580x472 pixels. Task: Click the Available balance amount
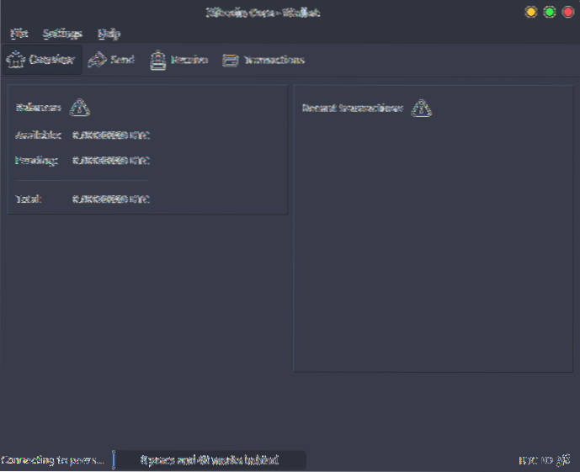pos(111,135)
